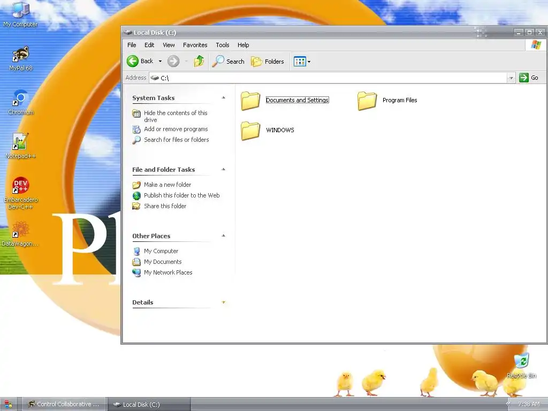This screenshot has width=548, height=411.
Task: Select the Embarcadero Dev-C++ desktop shortcut
Action: tap(21, 193)
